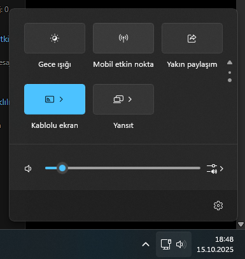The width and height of the screenshot is (245, 259).
Task: Click the Yakın paylaşım label
Action: (x=192, y=64)
